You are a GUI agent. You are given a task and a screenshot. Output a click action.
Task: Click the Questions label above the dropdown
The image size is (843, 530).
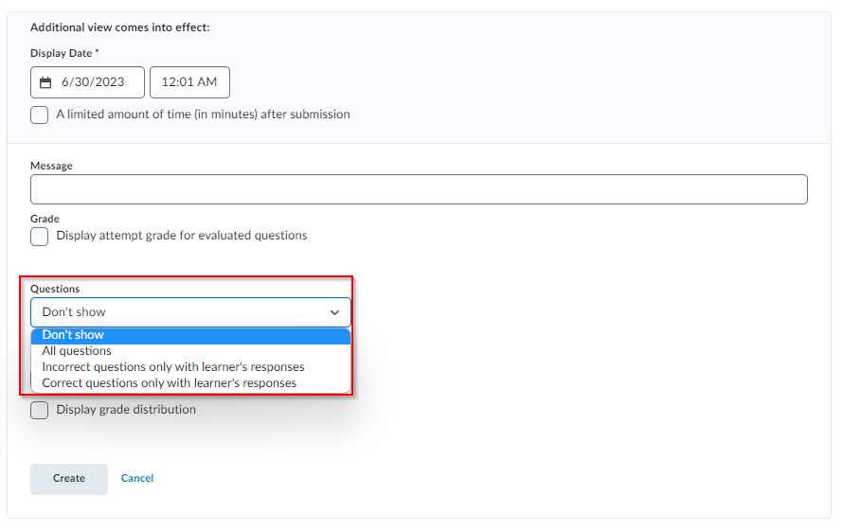55,289
